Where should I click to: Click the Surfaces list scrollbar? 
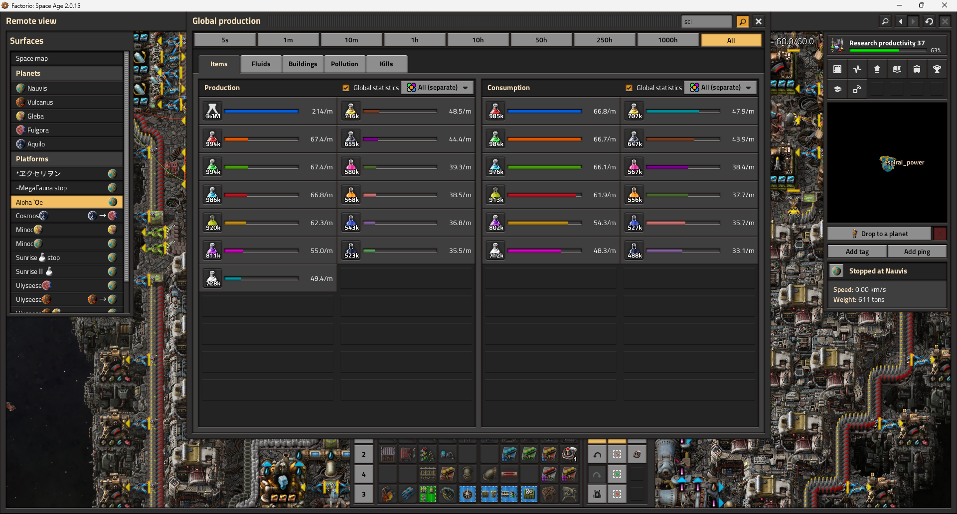(x=127, y=166)
